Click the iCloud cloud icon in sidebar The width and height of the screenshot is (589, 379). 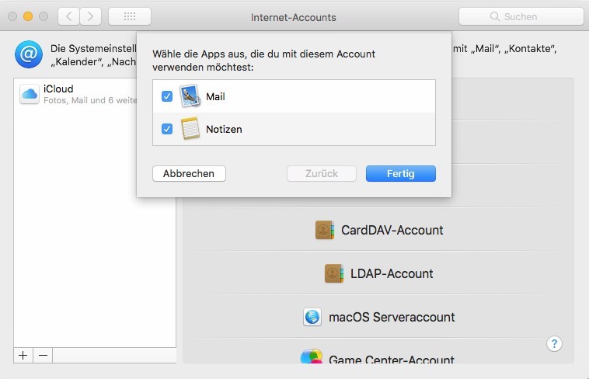[x=30, y=95]
